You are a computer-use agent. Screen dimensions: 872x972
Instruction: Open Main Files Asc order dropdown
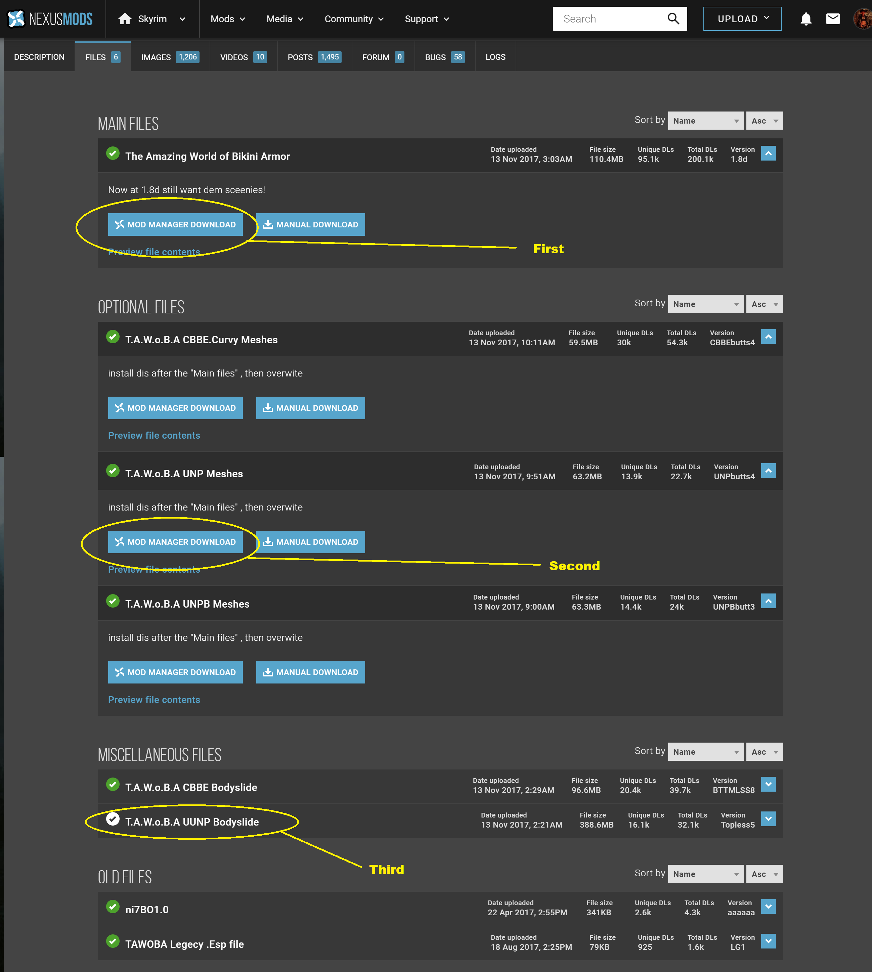764,121
